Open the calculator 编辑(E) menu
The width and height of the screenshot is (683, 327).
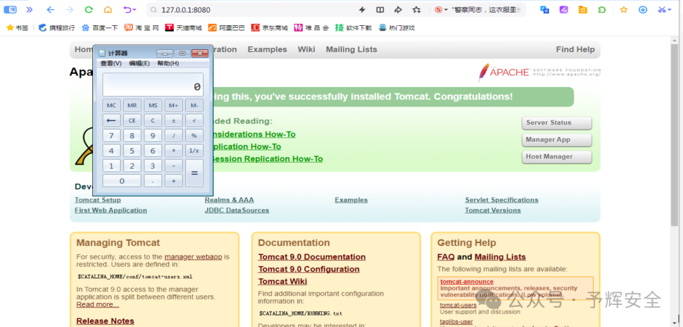(x=139, y=64)
